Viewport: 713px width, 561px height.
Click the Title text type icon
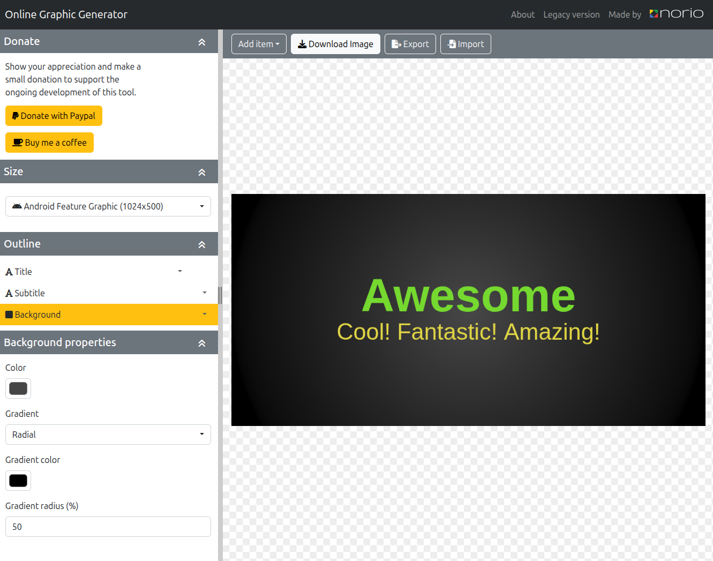pos(9,272)
